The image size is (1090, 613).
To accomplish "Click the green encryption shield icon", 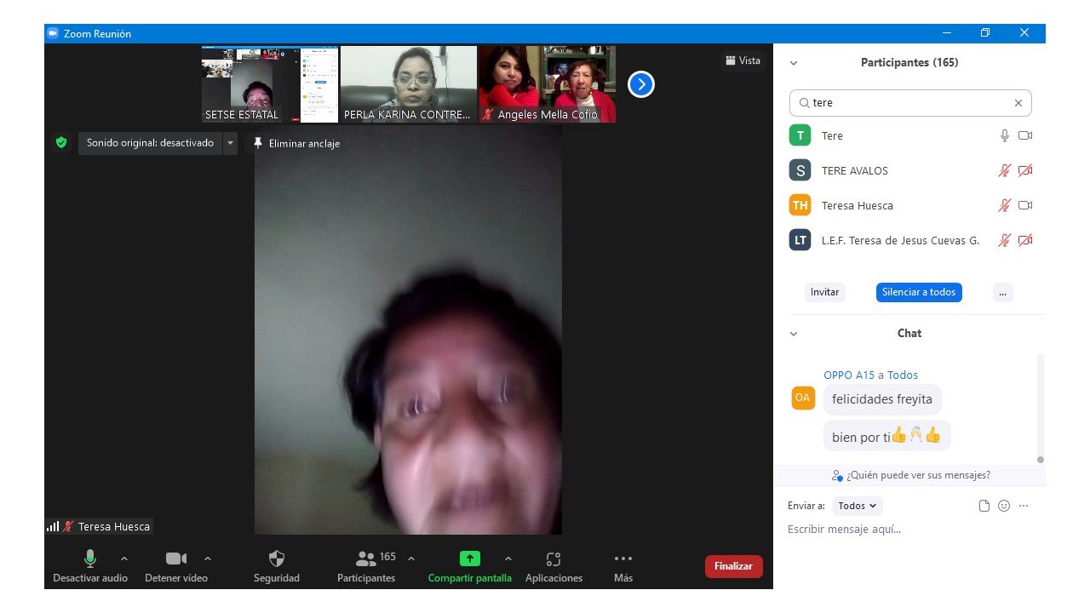I will point(61,142).
